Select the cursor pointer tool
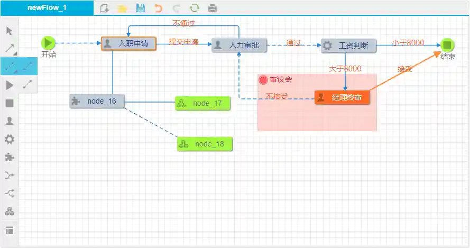This screenshot has height=248, width=470. pos(10,31)
